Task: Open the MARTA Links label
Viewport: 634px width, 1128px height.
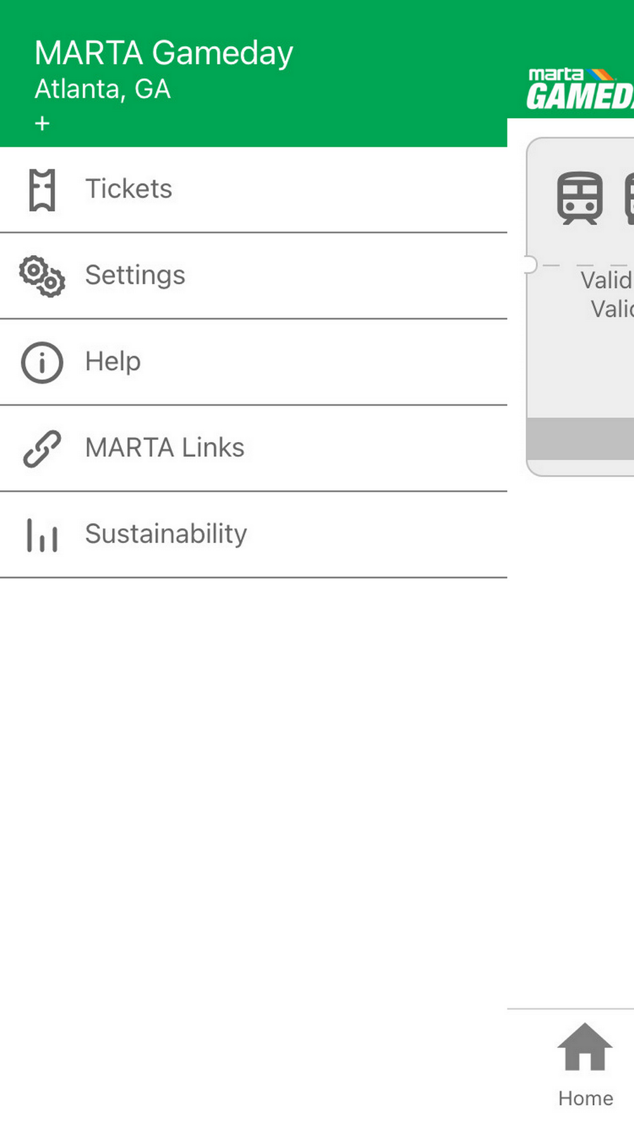Action: [x=165, y=448]
